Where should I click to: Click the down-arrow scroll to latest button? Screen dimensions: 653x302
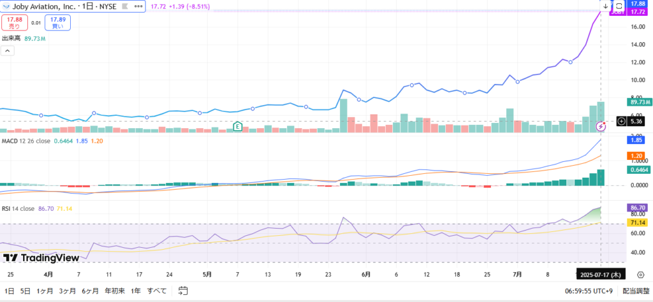606,6
